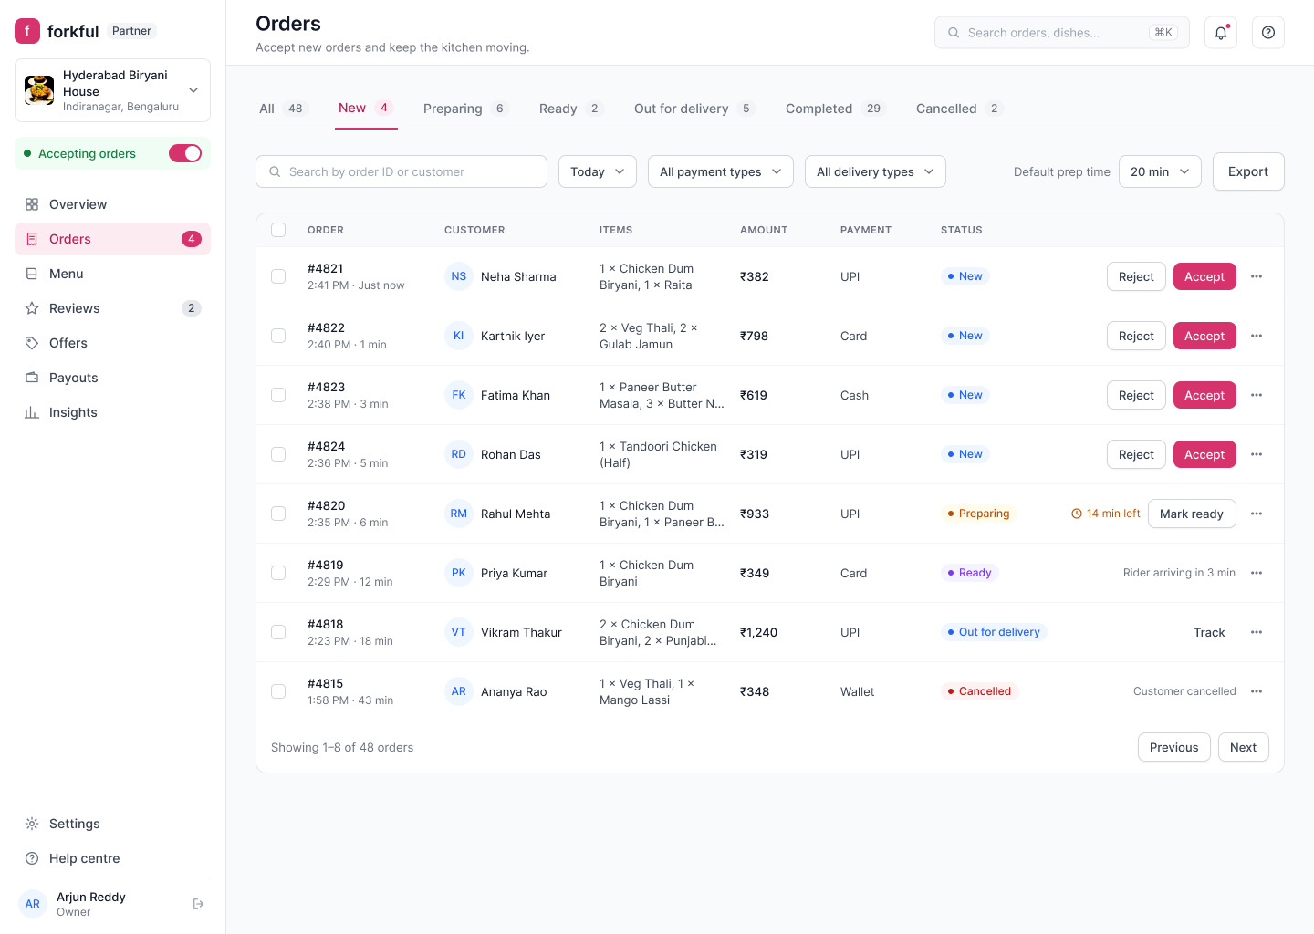The width and height of the screenshot is (1314, 934).
Task: Switch to the Preparing tab
Action: tap(465, 109)
